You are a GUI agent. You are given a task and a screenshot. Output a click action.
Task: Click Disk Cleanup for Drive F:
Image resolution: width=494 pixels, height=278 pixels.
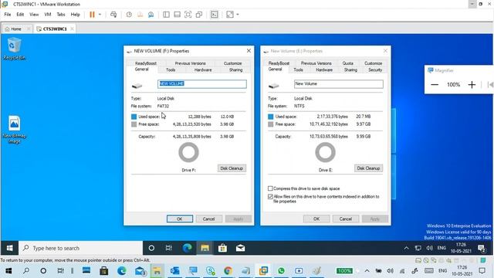click(x=232, y=168)
